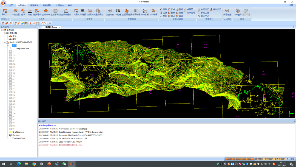This screenshot has height=167, width=296.
Task: Collapse the 浏览工程 tree node
Action: click(x=5, y=33)
